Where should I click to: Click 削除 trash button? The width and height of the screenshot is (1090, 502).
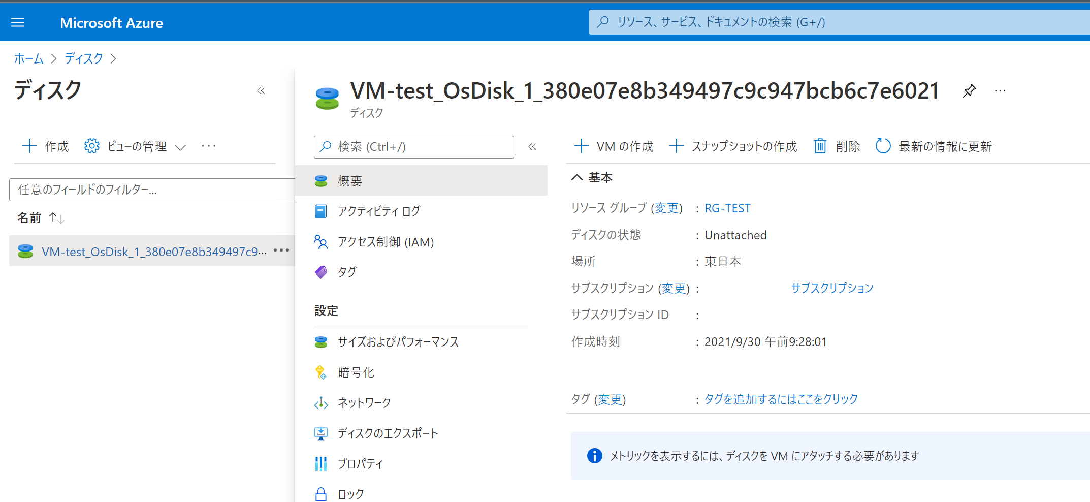[837, 147]
